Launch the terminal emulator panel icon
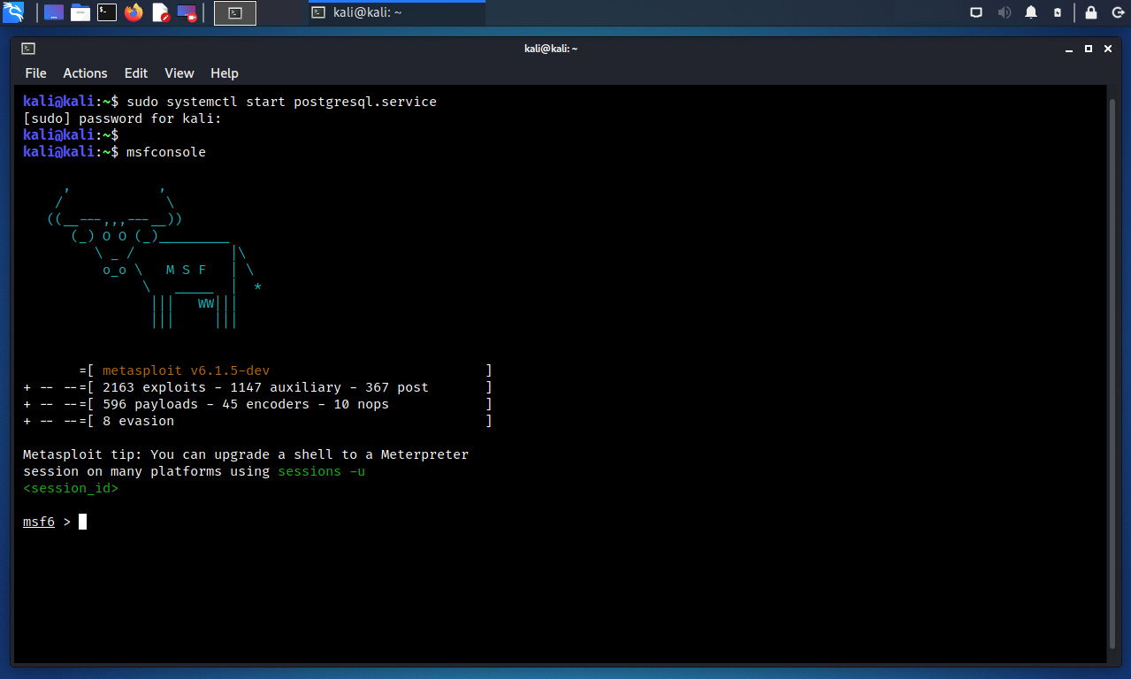This screenshot has width=1131, height=679. (x=107, y=12)
